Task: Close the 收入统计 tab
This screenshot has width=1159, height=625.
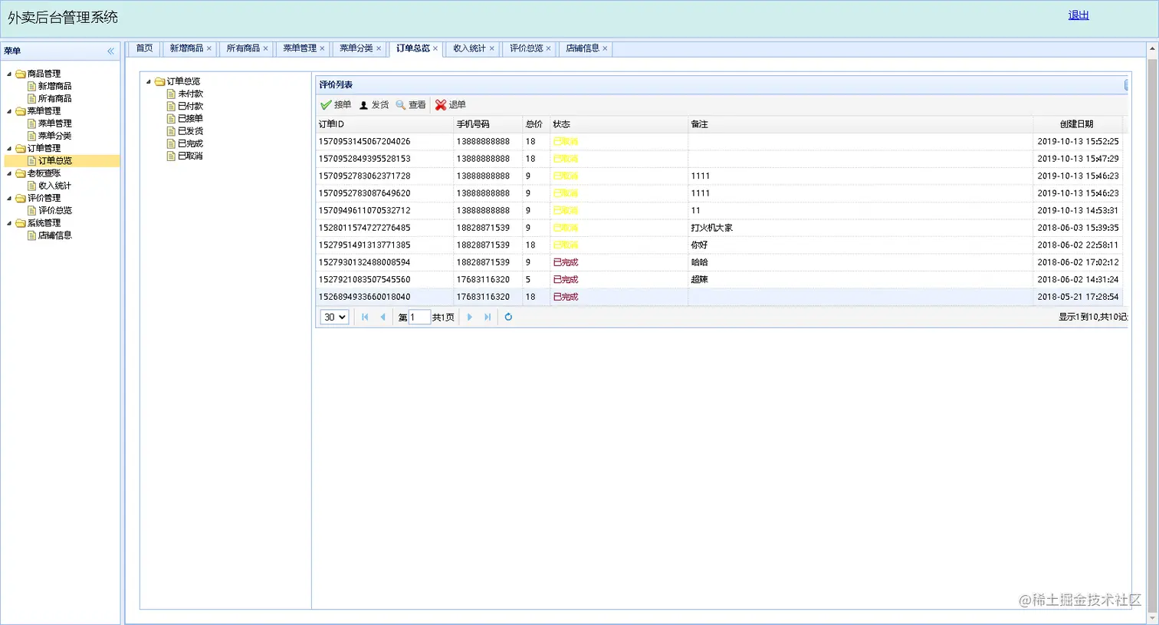Action: pyautogui.click(x=491, y=48)
